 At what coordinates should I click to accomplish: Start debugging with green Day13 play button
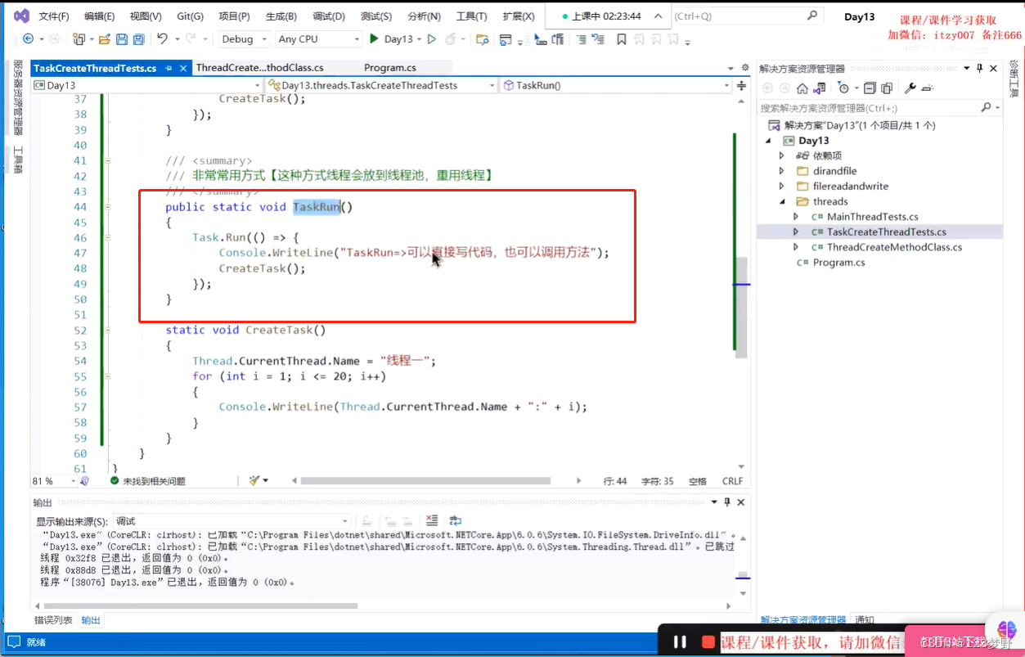pos(391,38)
